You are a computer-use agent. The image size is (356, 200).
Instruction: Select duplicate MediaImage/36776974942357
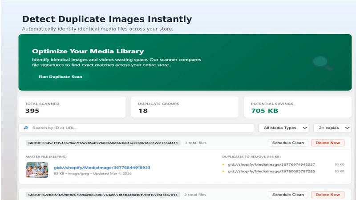[271, 164]
